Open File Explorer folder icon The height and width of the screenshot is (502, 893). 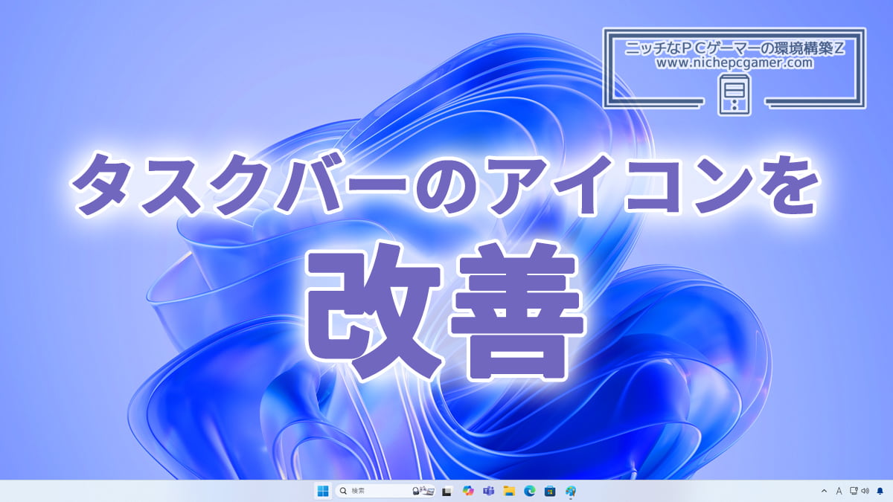[509, 491]
